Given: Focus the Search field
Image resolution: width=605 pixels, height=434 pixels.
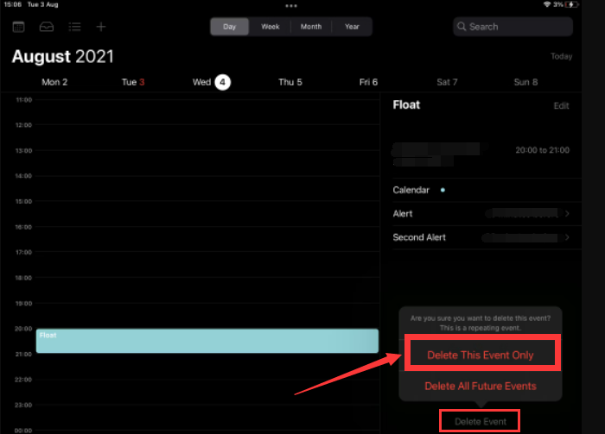Looking at the screenshot, I should click(513, 27).
